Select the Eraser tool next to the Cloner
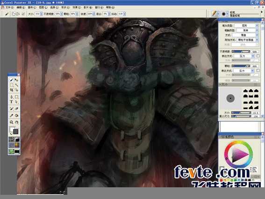265x199 pixels. [16, 109]
